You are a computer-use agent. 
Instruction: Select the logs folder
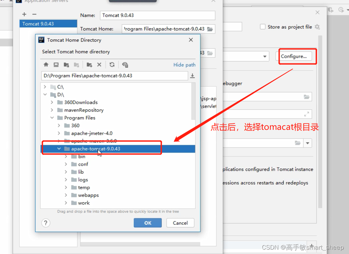(x=83, y=180)
